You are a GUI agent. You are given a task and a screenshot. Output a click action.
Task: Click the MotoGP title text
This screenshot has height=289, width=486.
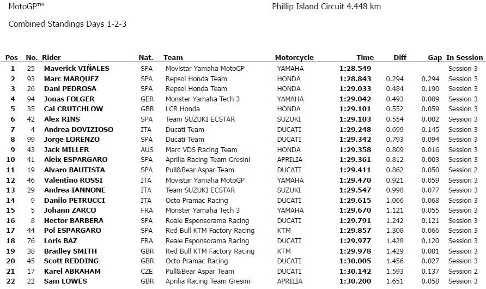(26, 7)
